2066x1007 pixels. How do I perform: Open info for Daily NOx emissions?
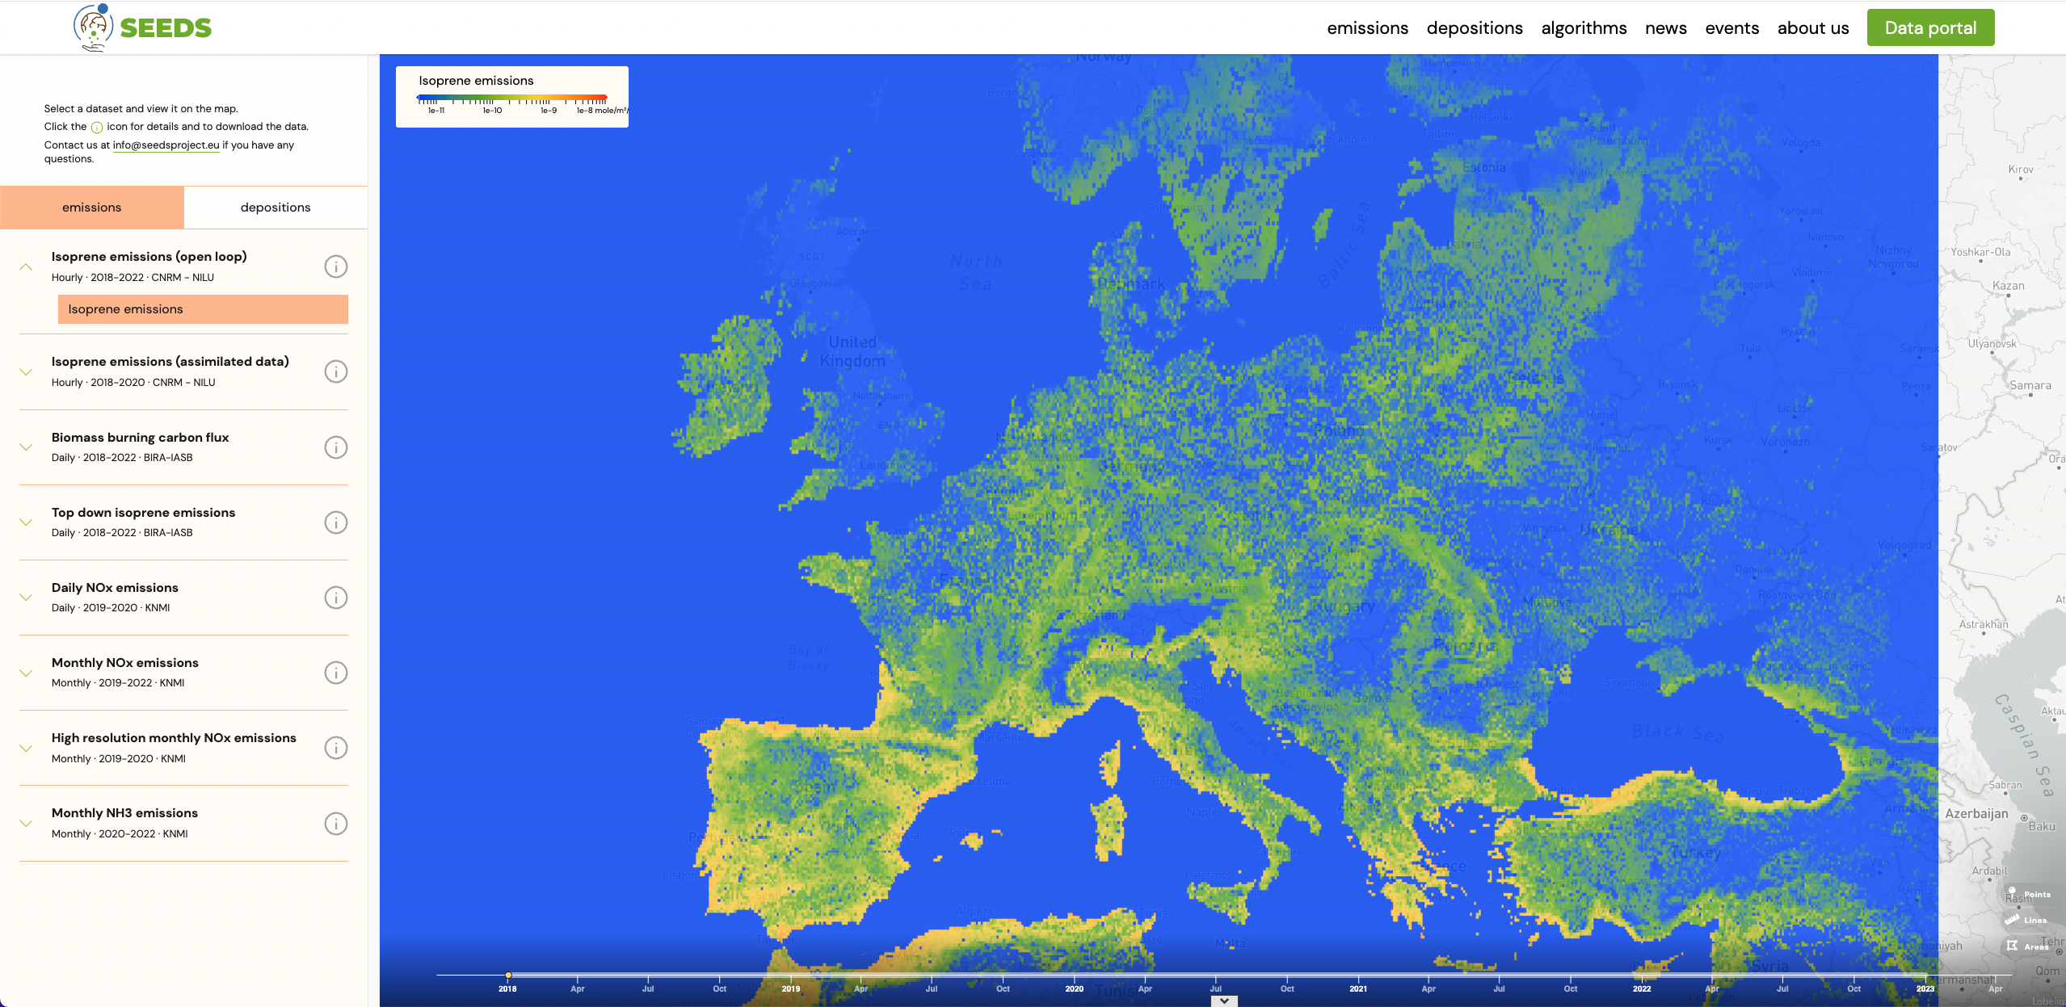point(336,598)
